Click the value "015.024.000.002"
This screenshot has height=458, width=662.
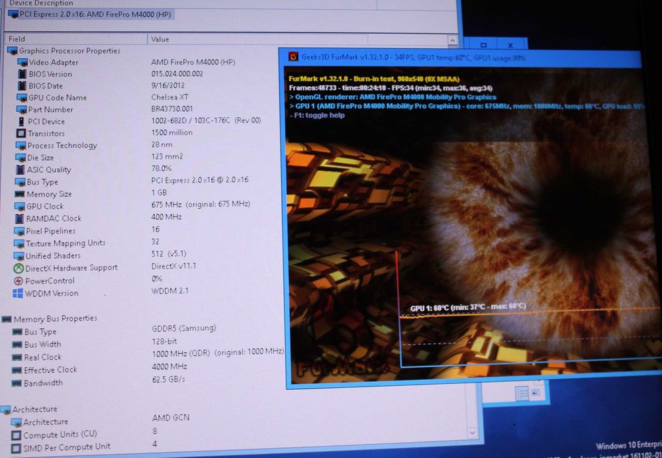[x=177, y=73]
